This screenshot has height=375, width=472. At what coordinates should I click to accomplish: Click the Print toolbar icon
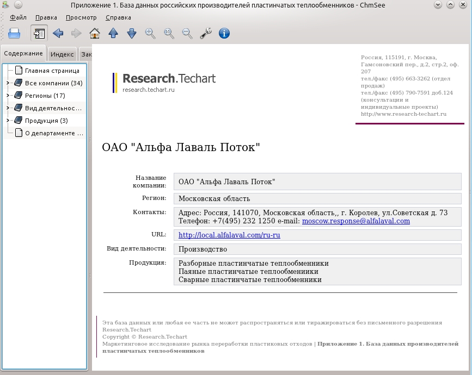[x=14, y=33]
